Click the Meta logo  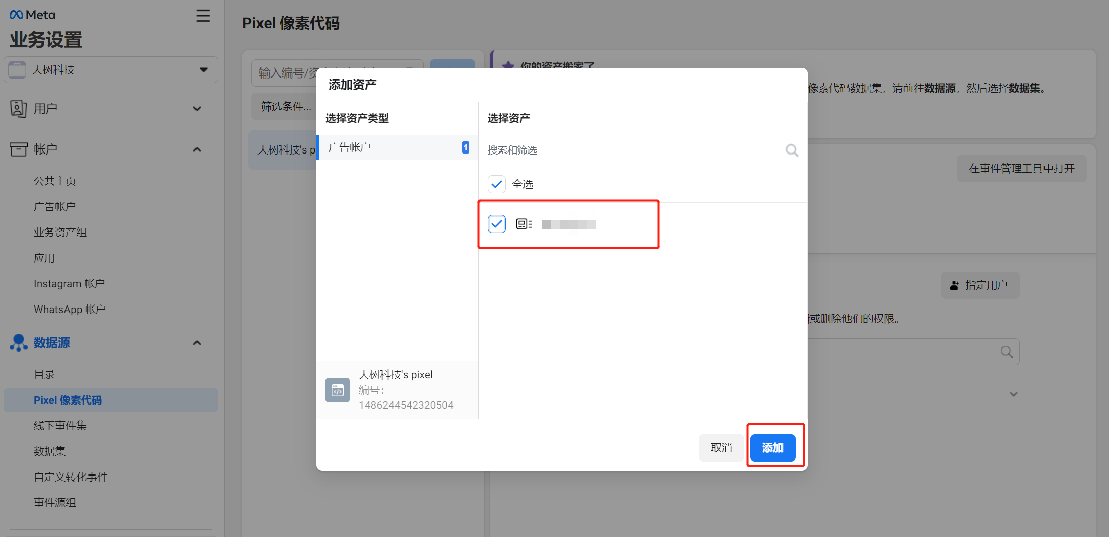click(x=32, y=15)
